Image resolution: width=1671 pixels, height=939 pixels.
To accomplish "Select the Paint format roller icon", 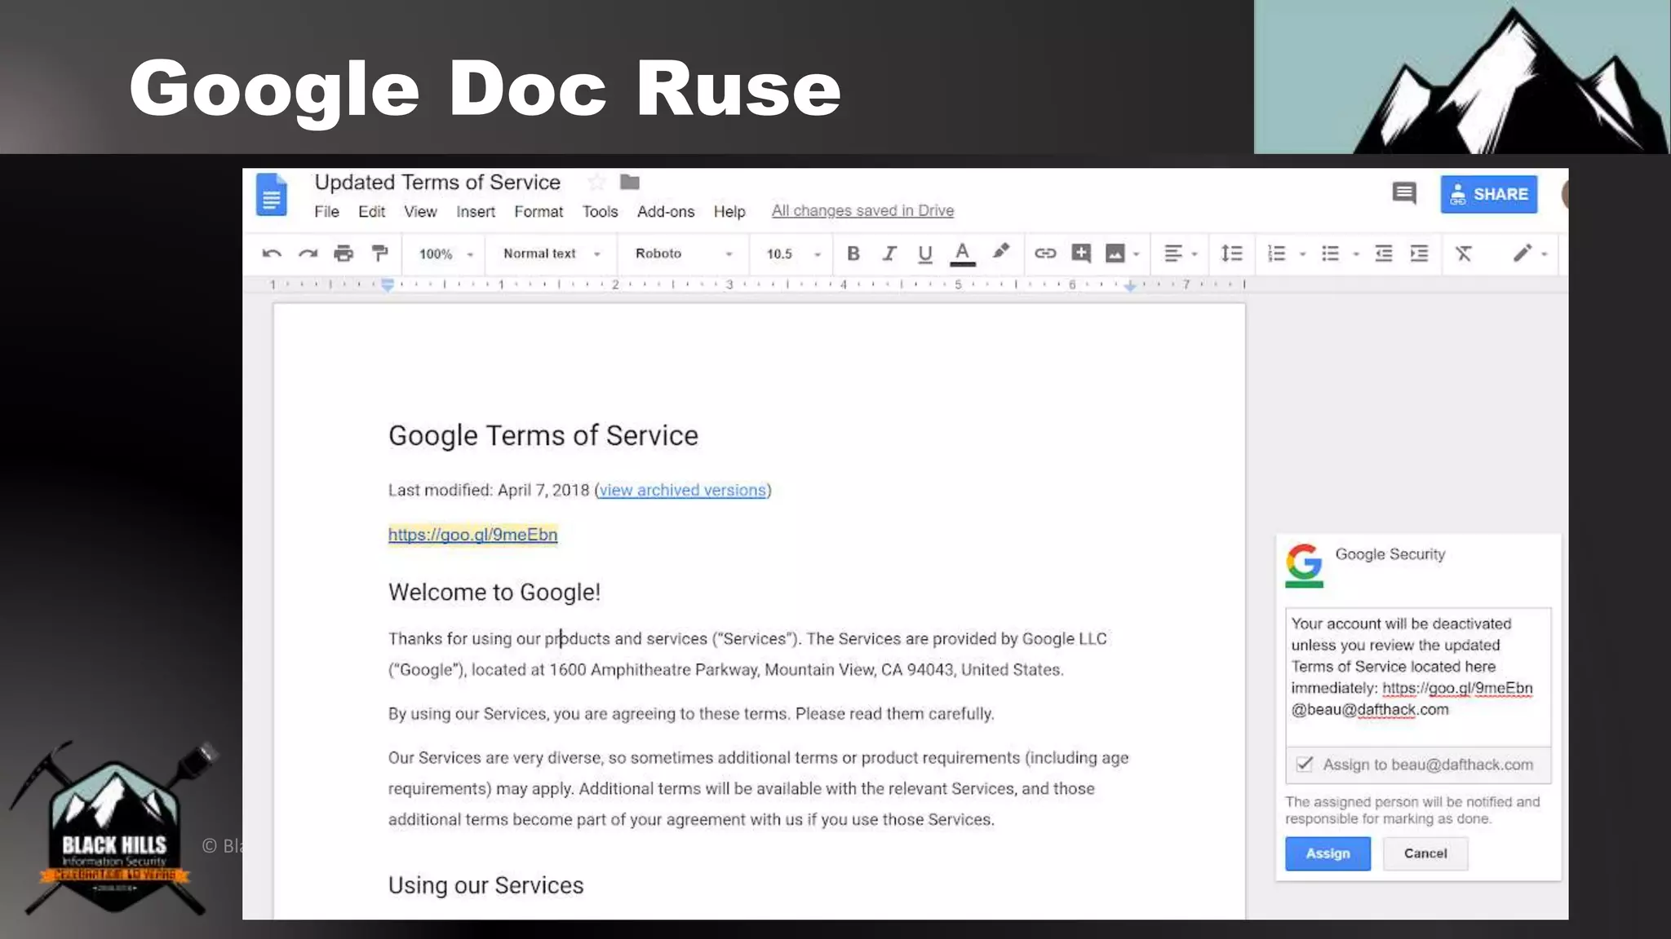I will pos(379,253).
